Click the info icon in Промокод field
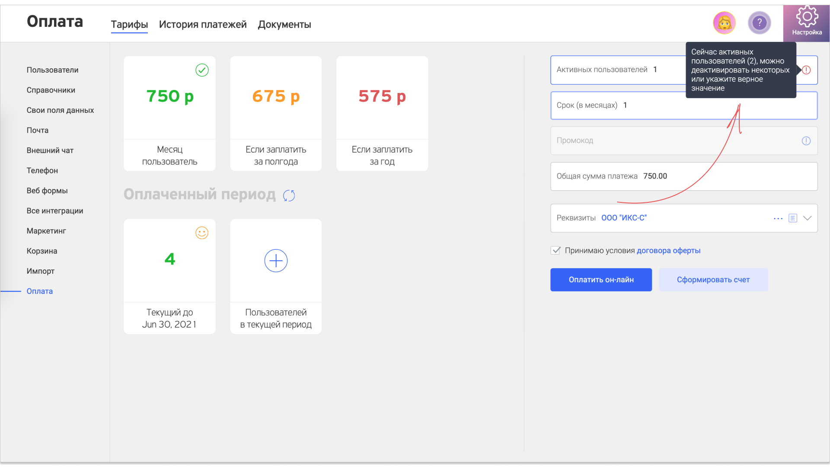The width and height of the screenshot is (830, 467). point(806,141)
